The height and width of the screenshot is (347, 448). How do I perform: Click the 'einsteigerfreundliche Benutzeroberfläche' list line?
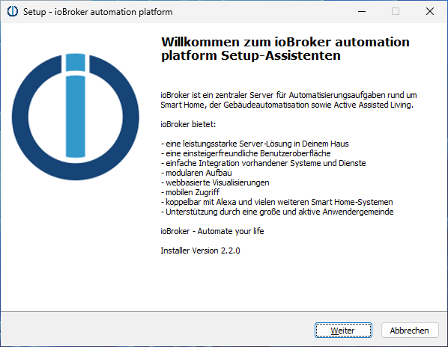click(246, 153)
